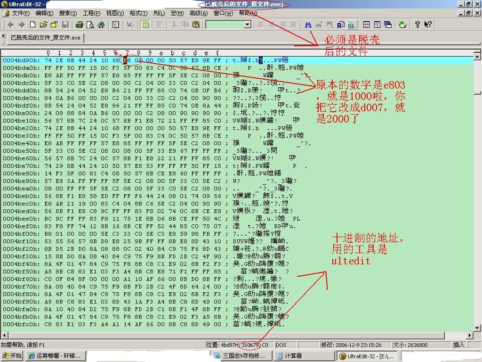Viewport: 482px width, 362px height.
Task: Click the Forward arrow toolbar icon
Action: [22, 25]
